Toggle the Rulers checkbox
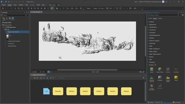Image resolution: width=185 pixels, height=104 pixels. (86, 8)
